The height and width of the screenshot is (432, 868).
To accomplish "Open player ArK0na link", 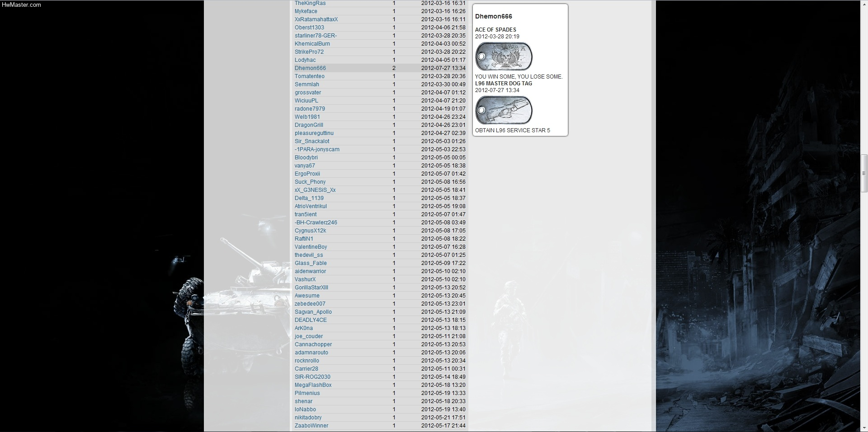I will [x=304, y=328].
